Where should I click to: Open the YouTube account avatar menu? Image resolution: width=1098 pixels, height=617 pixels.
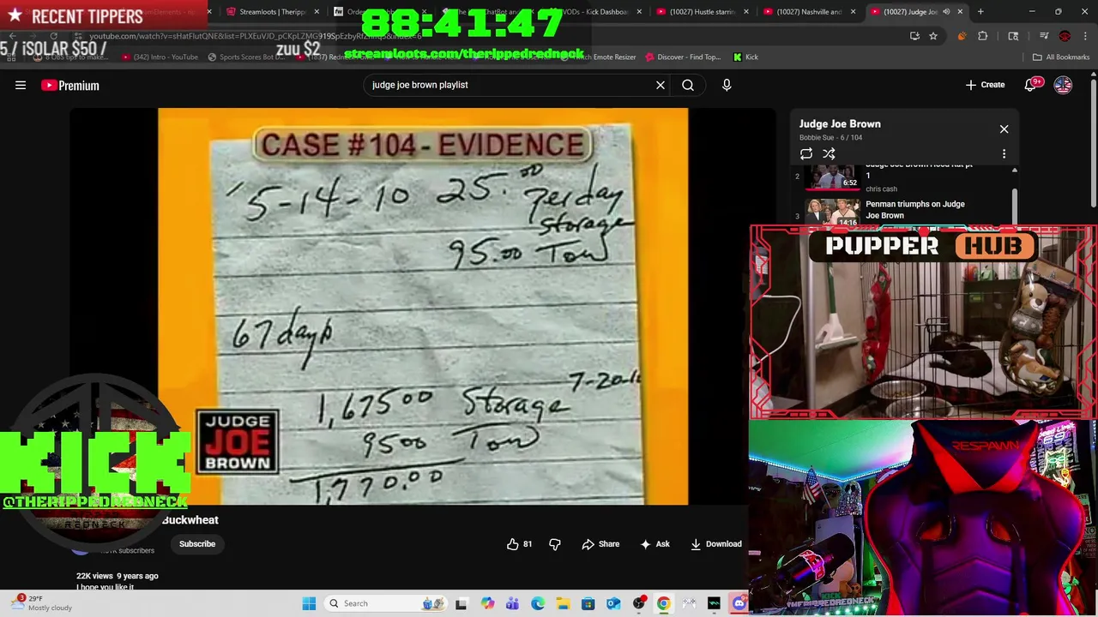click(x=1063, y=85)
